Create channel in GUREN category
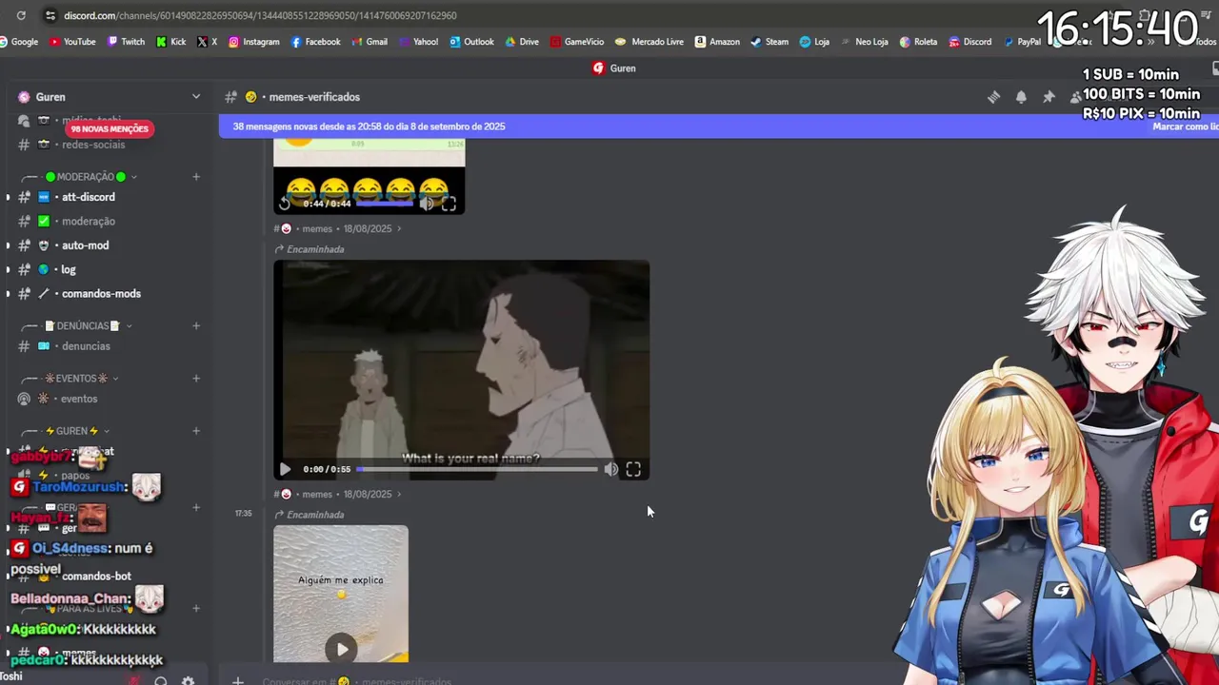 [x=196, y=431]
